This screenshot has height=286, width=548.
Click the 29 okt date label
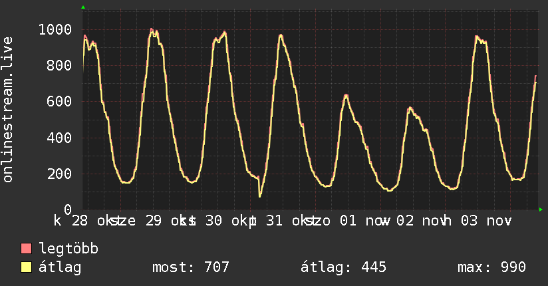167,221
